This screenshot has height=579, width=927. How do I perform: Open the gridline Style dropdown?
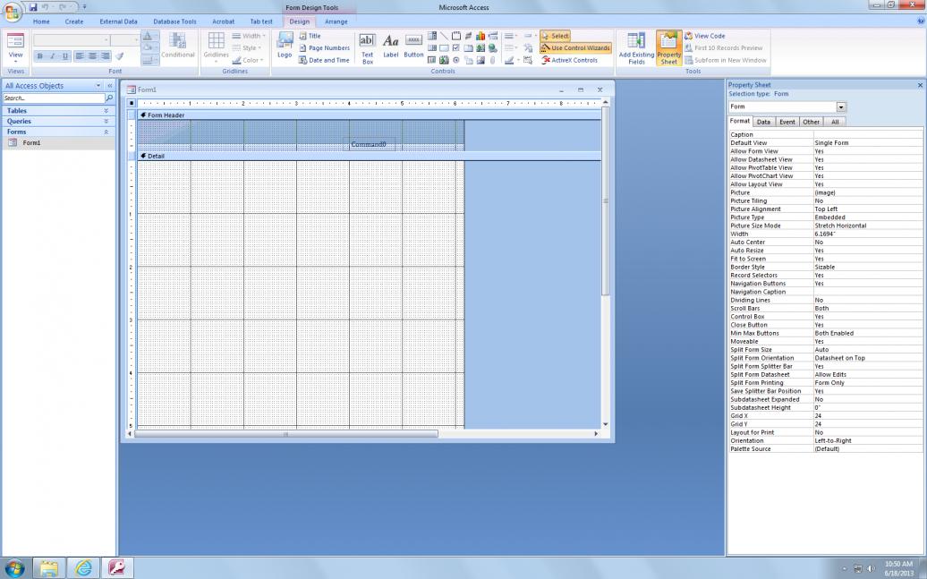247,48
